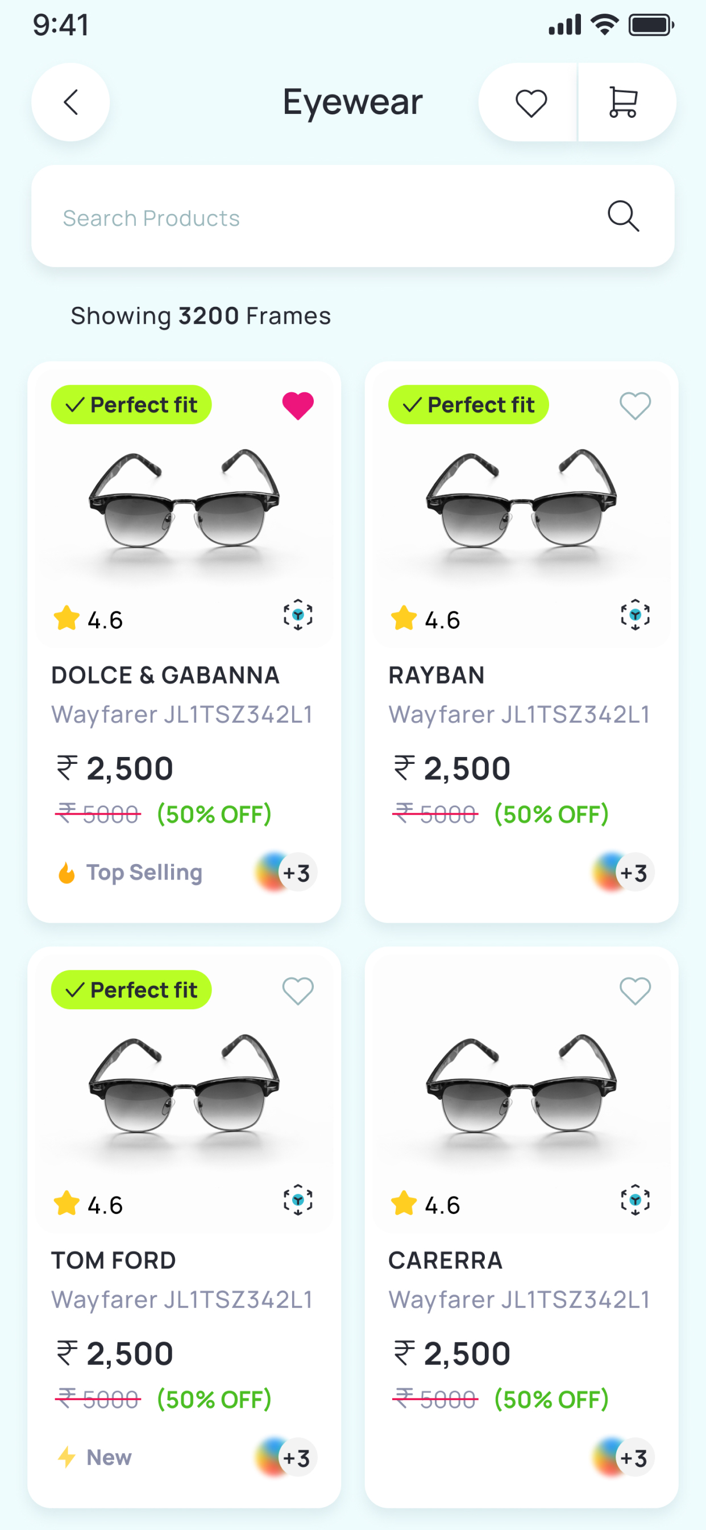Expand +3 color options for Rayban
The height and width of the screenshot is (1530, 706).
[x=624, y=873]
